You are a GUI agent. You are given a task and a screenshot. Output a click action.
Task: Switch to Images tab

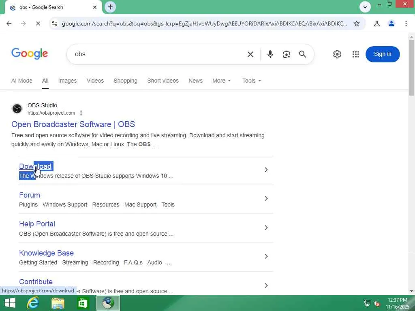coord(68,81)
